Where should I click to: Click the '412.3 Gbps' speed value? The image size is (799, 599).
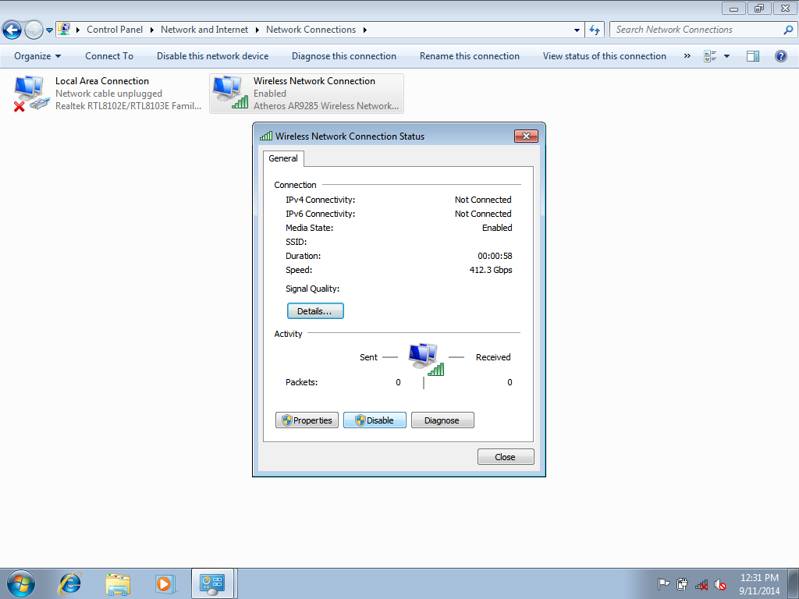click(x=491, y=270)
